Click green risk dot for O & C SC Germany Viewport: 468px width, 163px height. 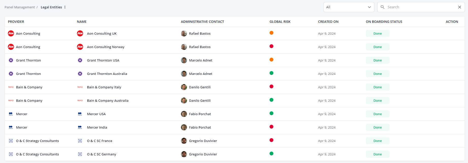point(271,154)
